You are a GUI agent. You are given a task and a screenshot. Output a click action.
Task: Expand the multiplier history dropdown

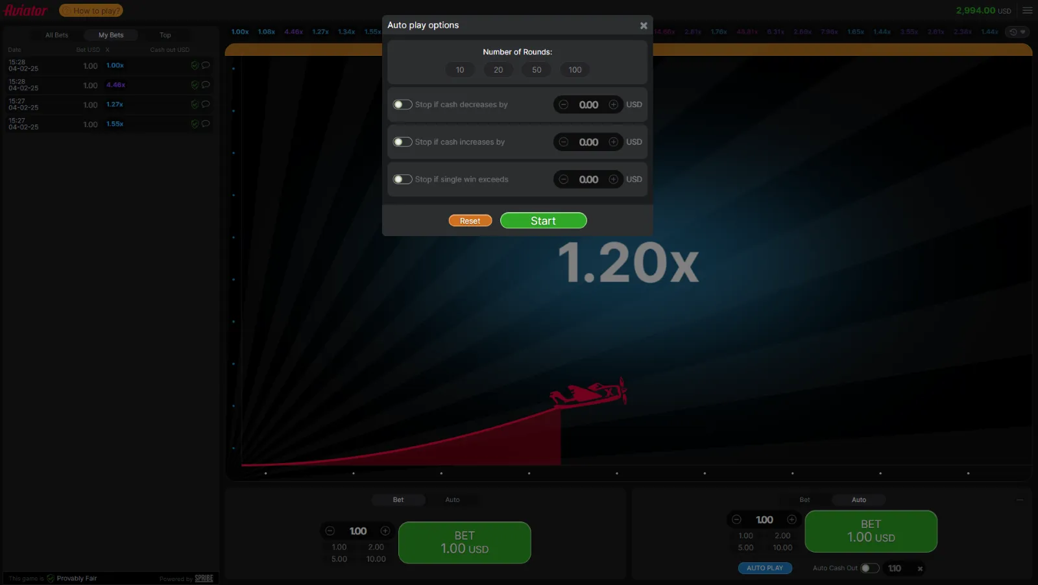1024,31
